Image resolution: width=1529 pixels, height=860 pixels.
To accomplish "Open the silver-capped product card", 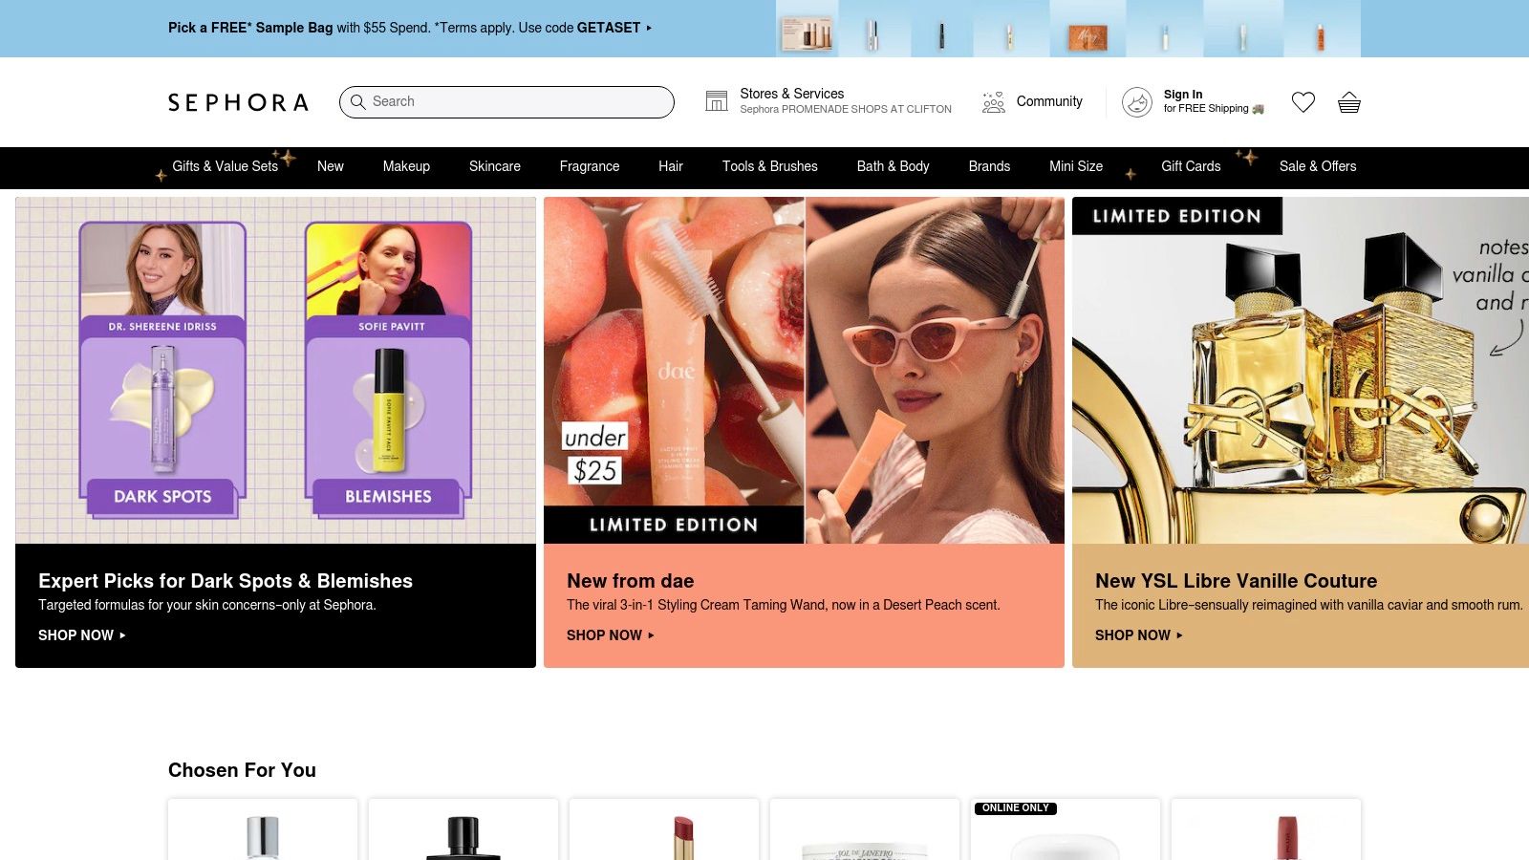I will tap(263, 829).
